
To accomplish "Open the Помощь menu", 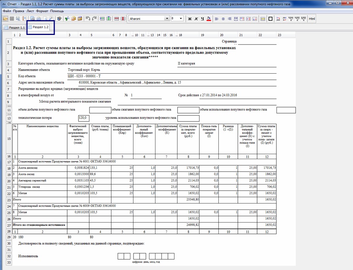I will pyautogui.click(x=57, y=11).
